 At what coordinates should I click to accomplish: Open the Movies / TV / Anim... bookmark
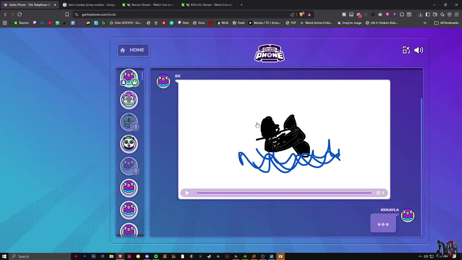point(265,23)
